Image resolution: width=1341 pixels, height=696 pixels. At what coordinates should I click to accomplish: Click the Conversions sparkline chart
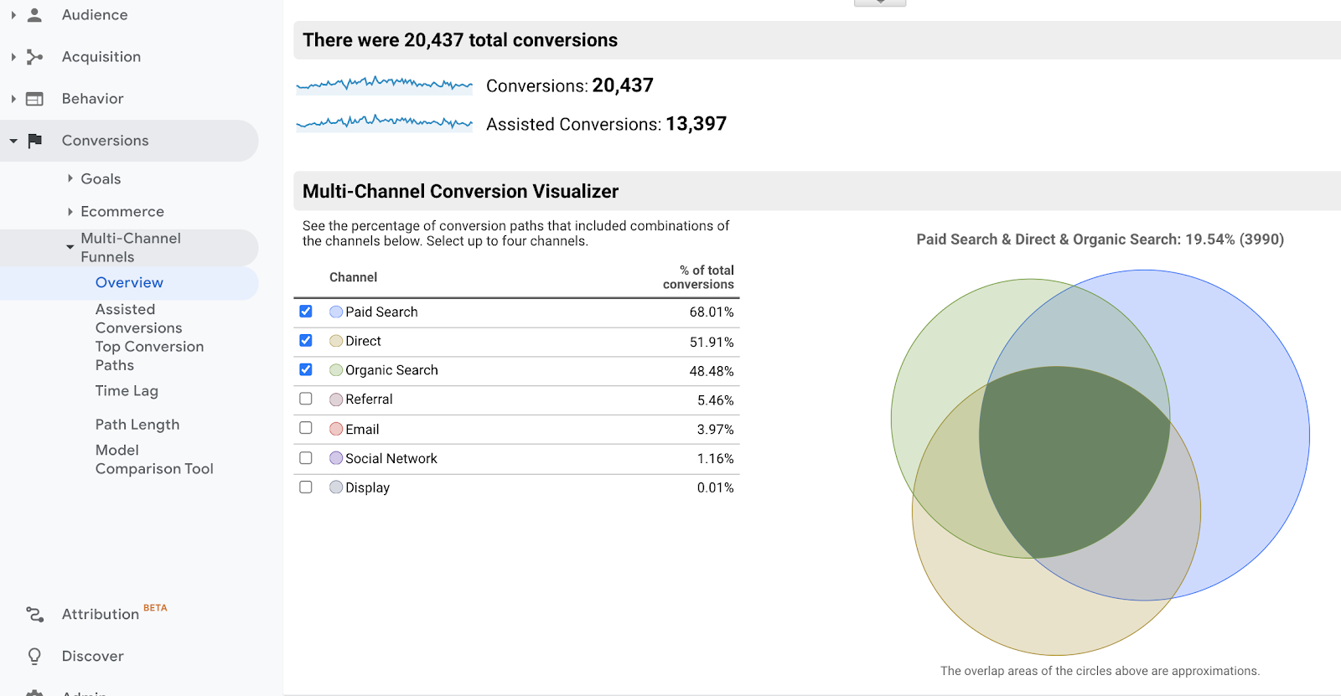[384, 85]
